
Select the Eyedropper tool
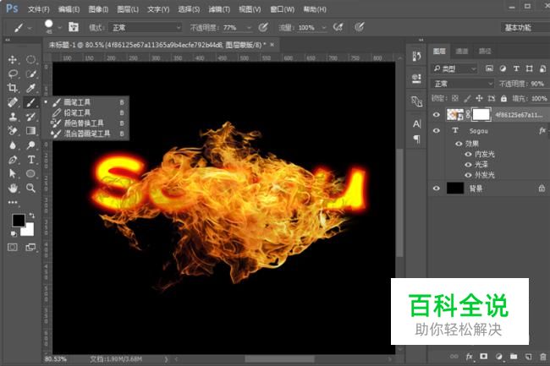tap(30, 88)
